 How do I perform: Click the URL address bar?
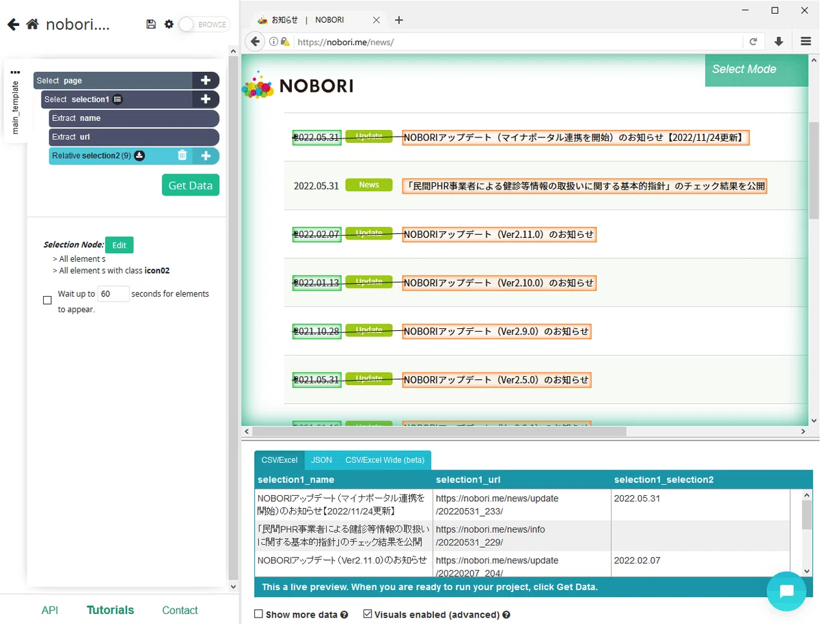(519, 42)
